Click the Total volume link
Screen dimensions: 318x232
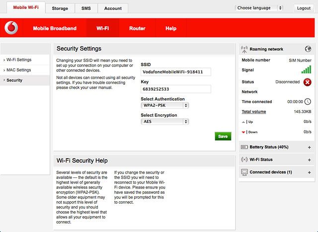[x=254, y=112]
